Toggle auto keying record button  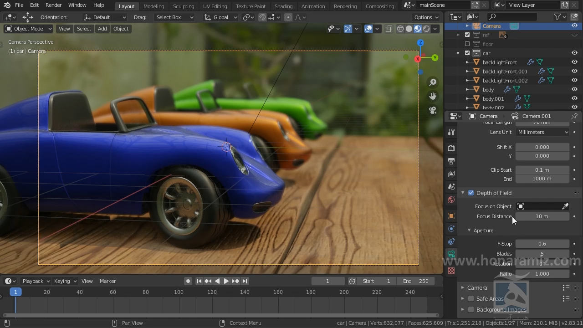click(188, 281)
